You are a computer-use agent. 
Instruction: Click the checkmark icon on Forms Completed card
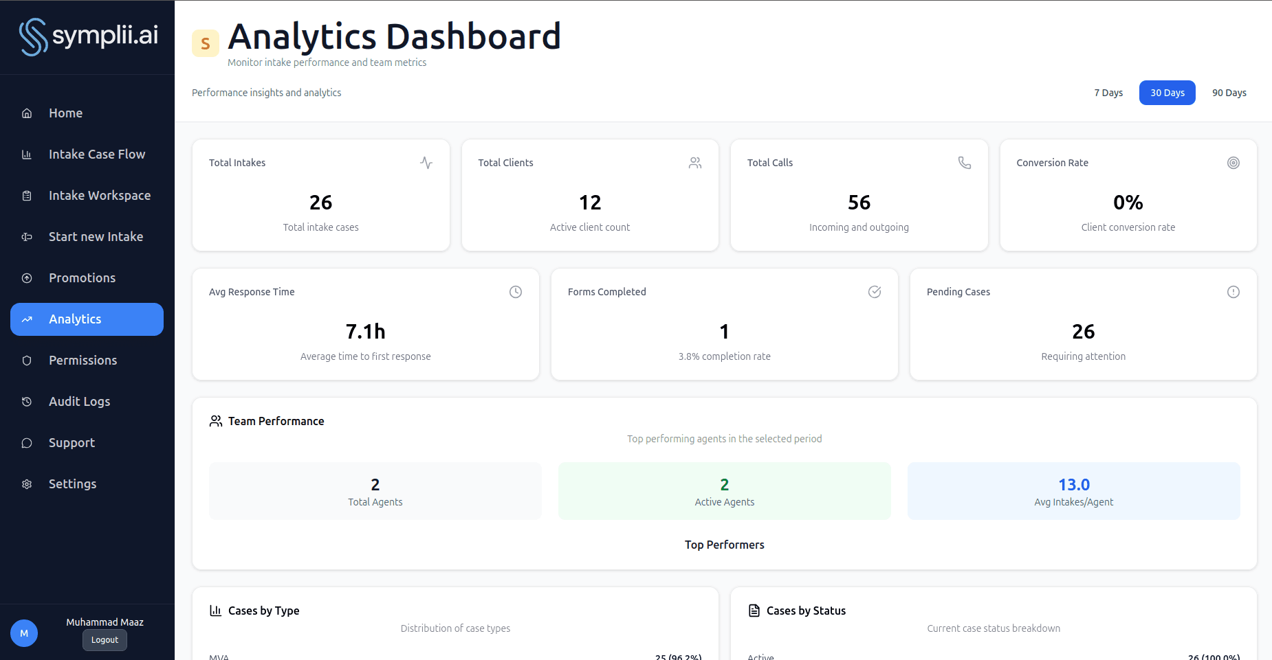tap(875, 292)
